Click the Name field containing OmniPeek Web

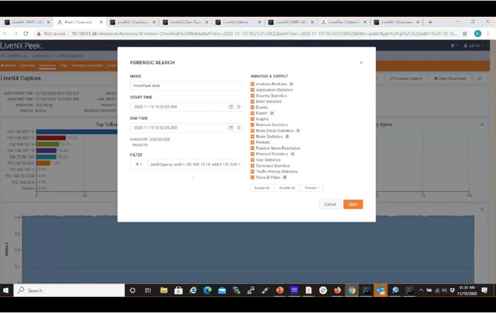click(x=186, y=86)
